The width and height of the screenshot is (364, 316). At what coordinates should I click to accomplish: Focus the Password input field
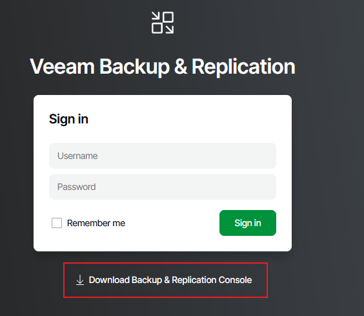click(x=163, y=187)
